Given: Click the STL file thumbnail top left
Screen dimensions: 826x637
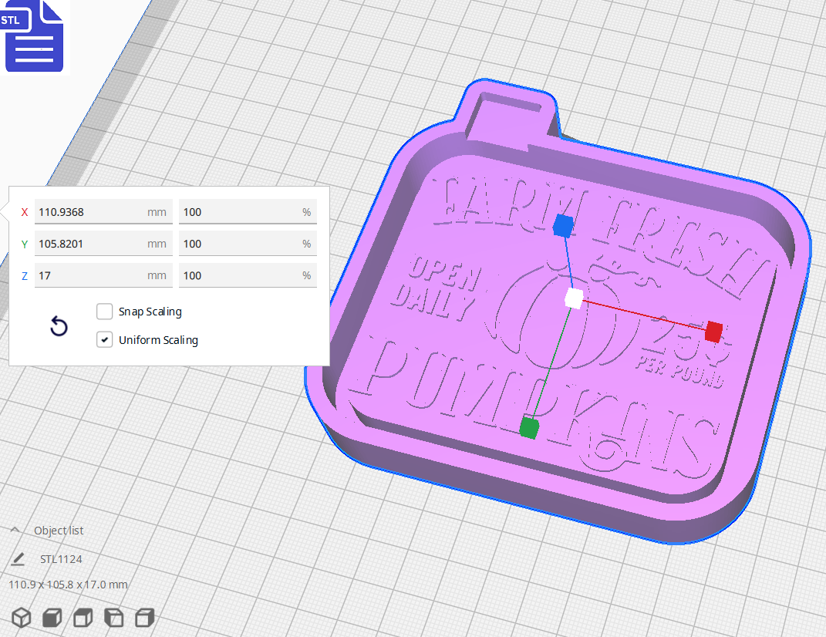Looking at the screenshot, I should (34, 36).
